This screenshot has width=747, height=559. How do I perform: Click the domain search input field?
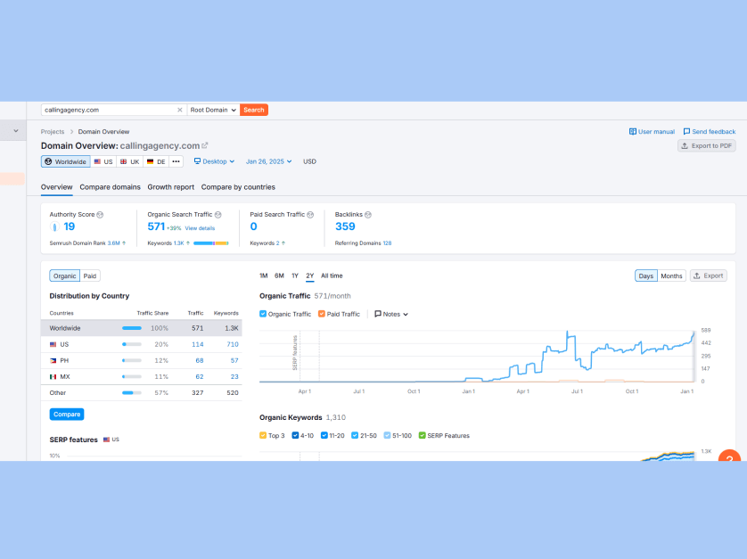coord(107,110)
